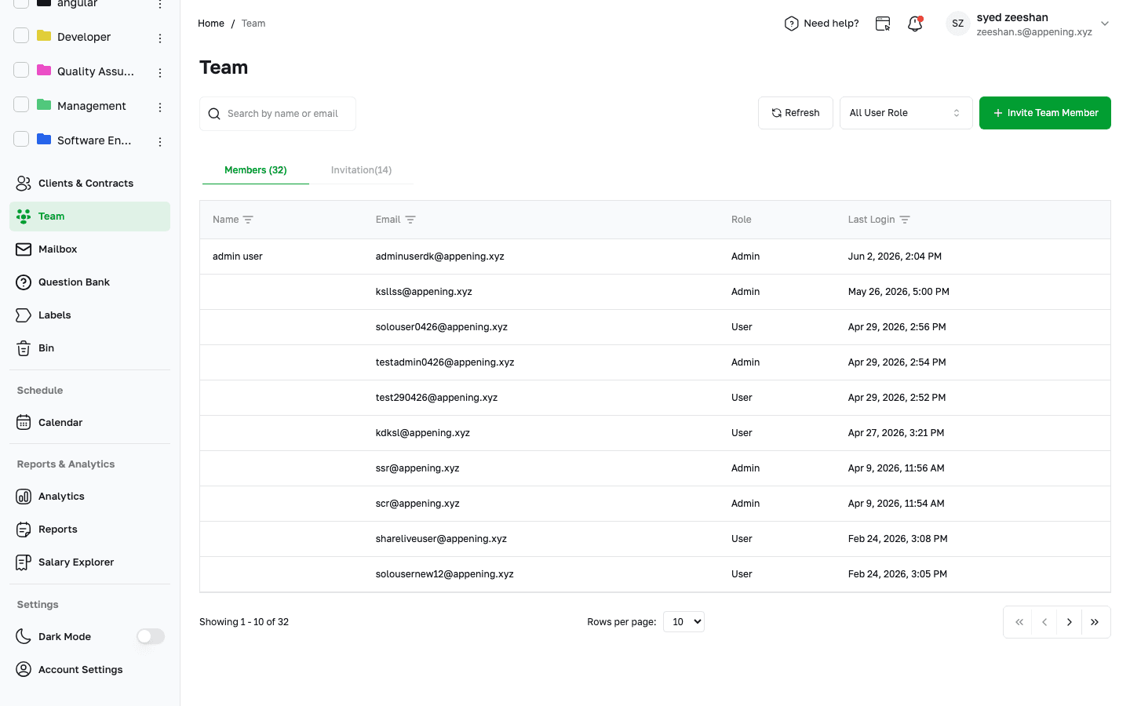Click the Showing 1 - 10 of 32 text
The image size is (1130, 706).
pyautogui.click(x=244, y=622)
